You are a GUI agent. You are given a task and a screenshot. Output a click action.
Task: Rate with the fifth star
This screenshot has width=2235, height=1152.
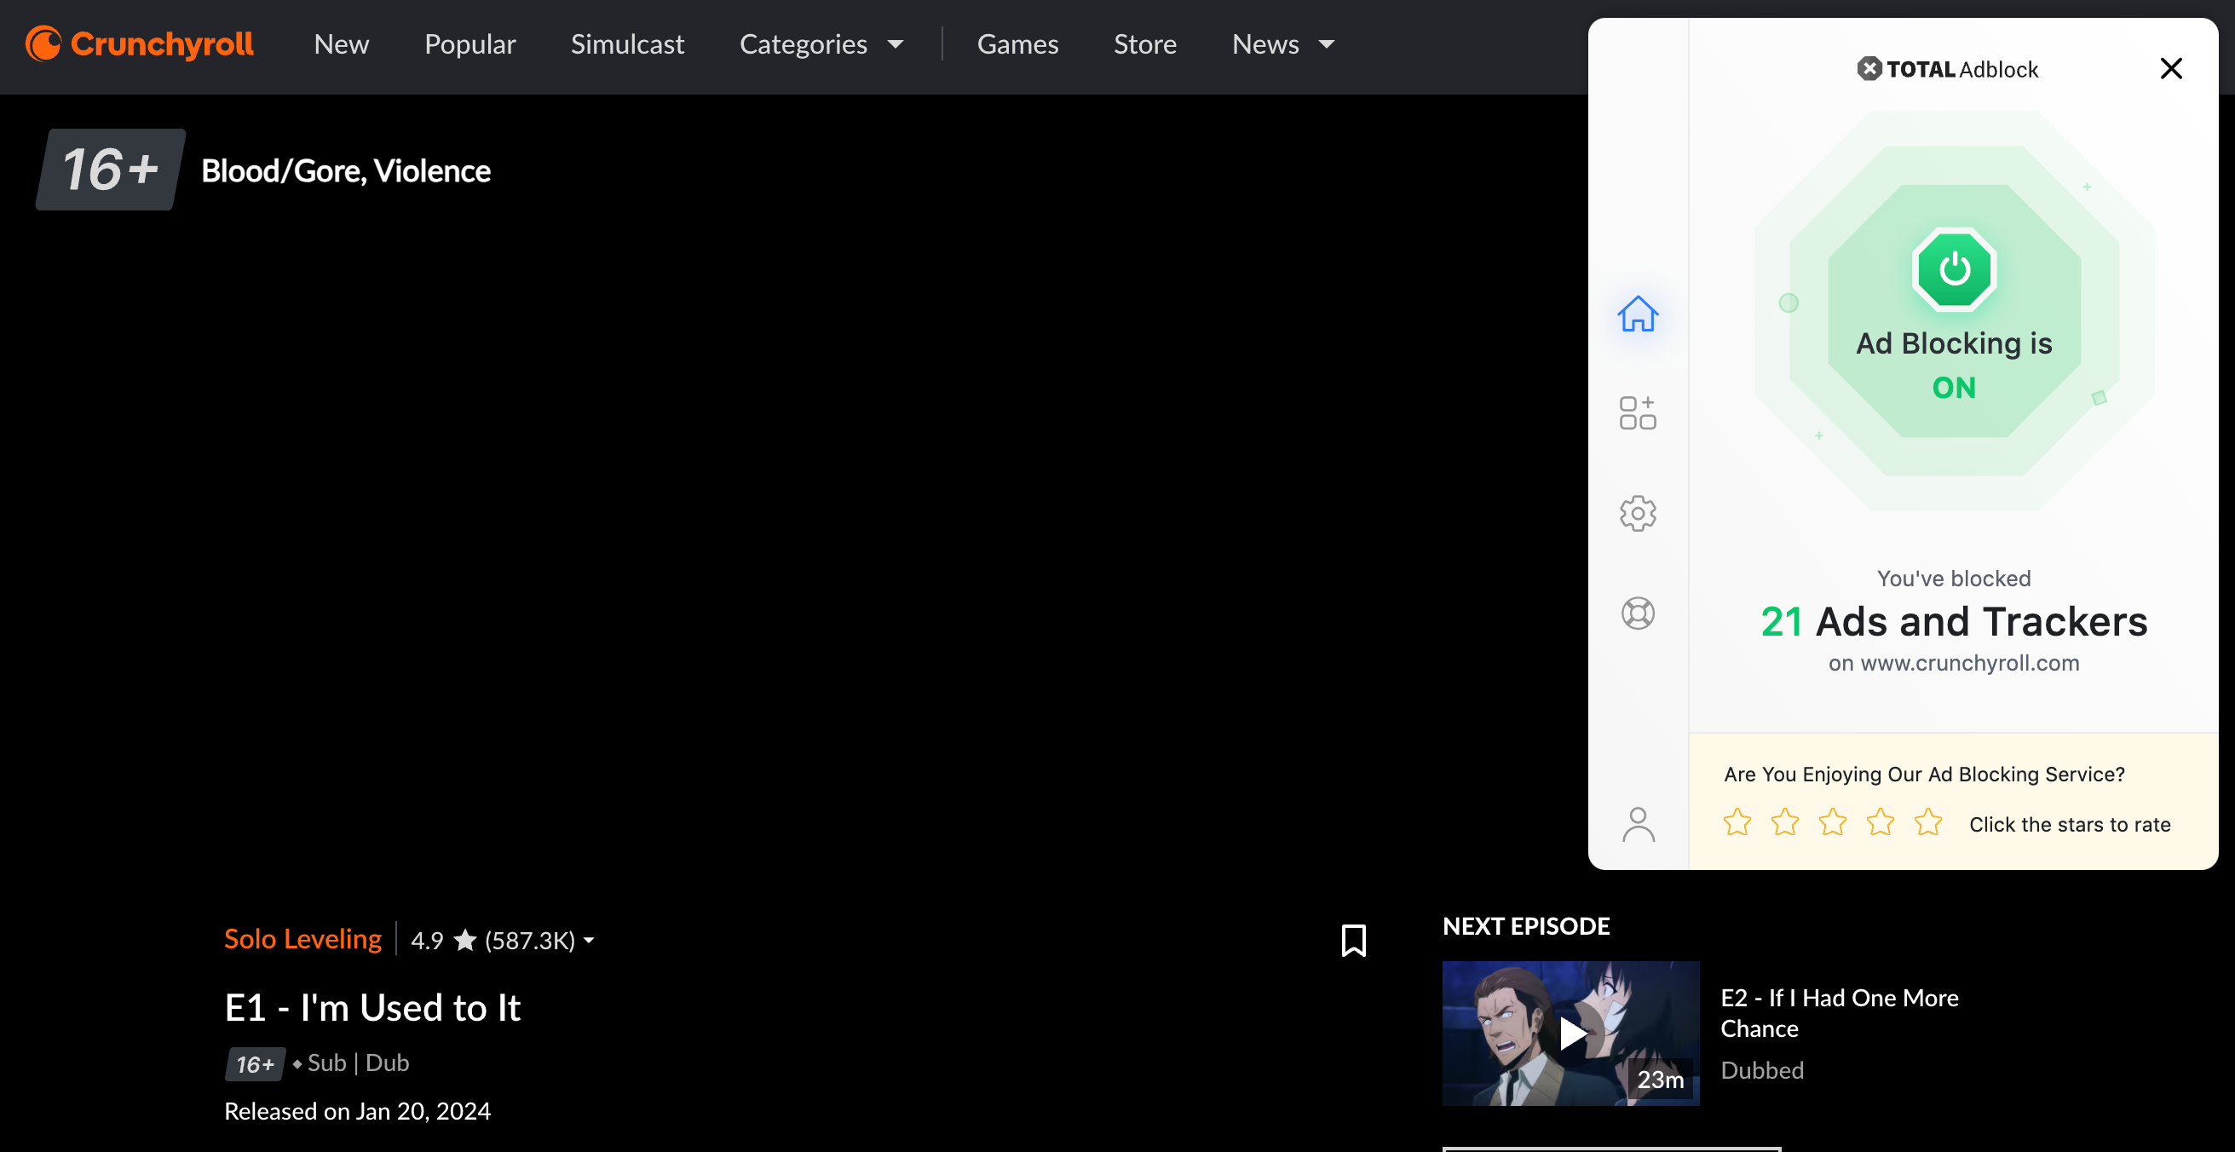[1928, 821]
